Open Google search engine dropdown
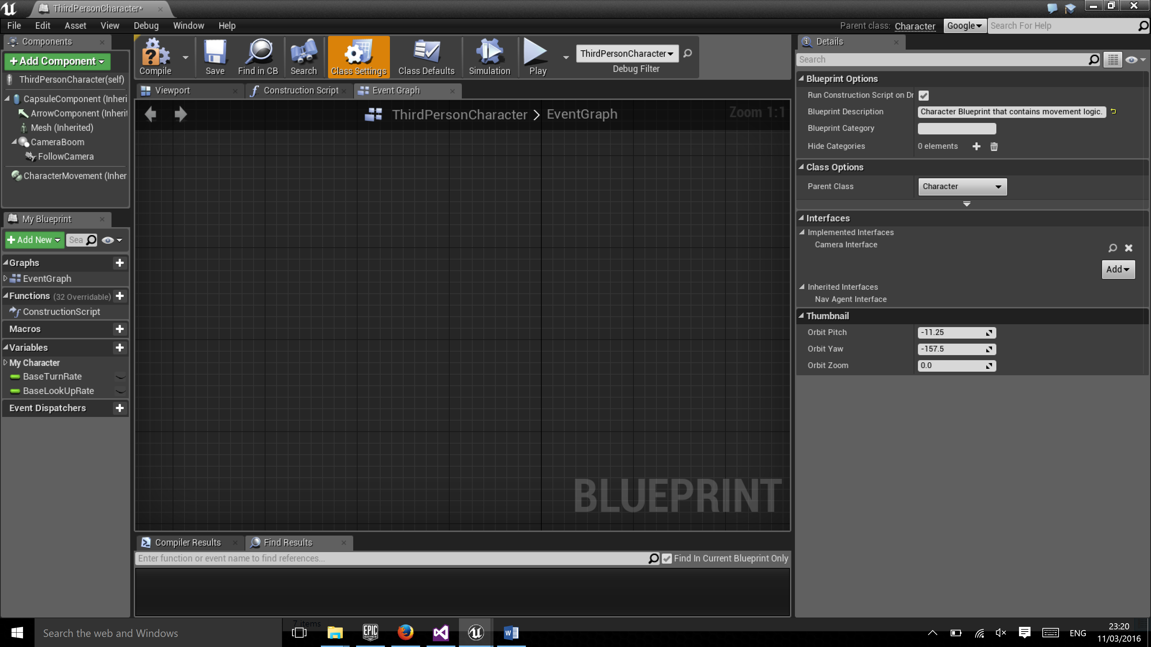This screenshot has width=1151, height=647. tap(964, 26)
